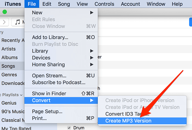Click Add to Library menu item

[x=50, y=37]
